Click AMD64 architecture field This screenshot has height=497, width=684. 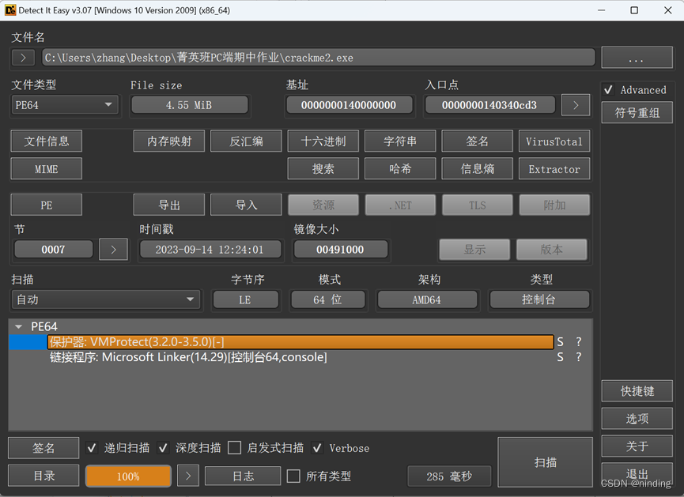(x=427, y=299)
